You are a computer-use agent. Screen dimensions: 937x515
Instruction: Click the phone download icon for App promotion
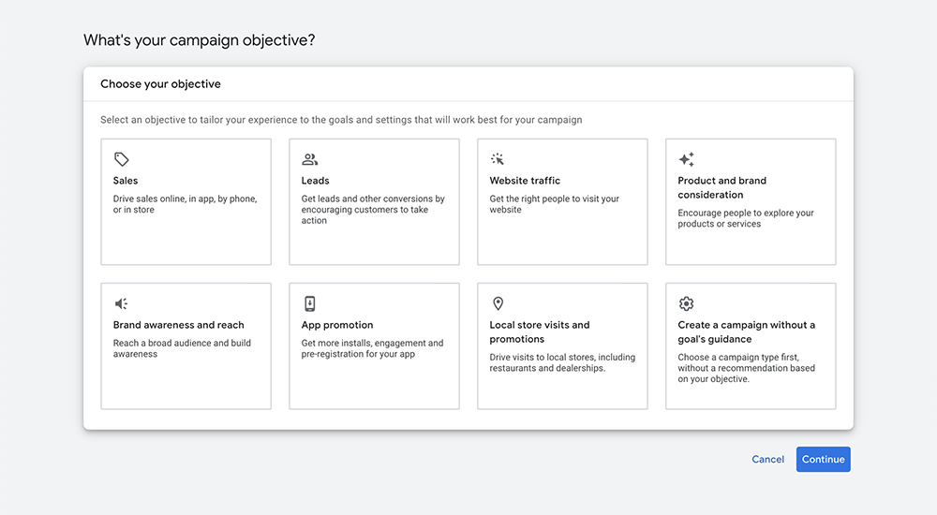[x=309, y=303]
